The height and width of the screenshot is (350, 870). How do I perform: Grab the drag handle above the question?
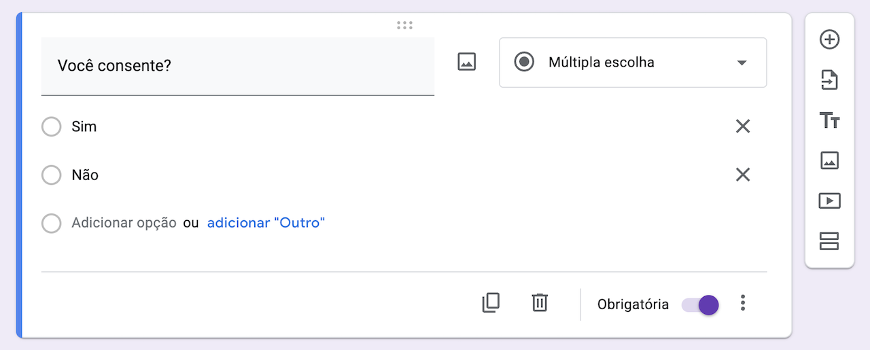(x=404, y=26)
